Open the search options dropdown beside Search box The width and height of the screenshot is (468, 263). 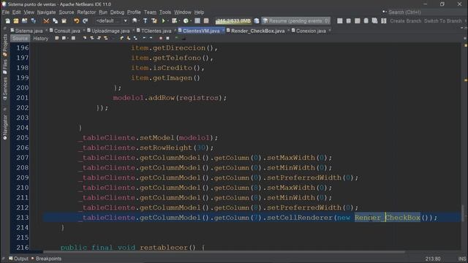(385, 12)
